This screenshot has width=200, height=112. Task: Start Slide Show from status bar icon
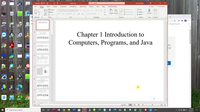coord(143,105)
